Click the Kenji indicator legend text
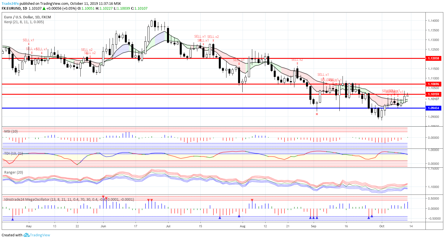This screenshot has height=240, width=445. coord(24,22)
